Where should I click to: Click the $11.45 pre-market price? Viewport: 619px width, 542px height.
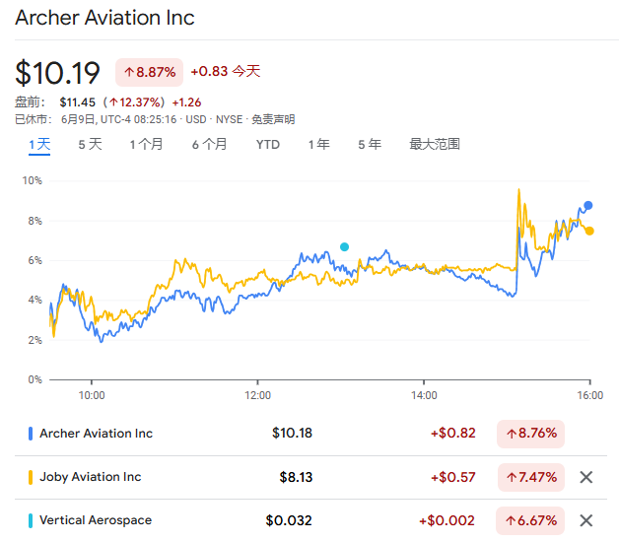77,102
